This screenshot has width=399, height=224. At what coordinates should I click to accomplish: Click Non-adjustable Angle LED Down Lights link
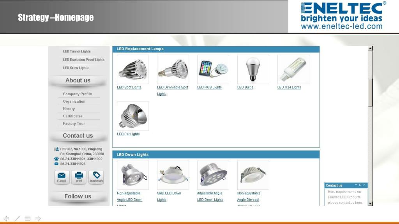tap(129, 198)
